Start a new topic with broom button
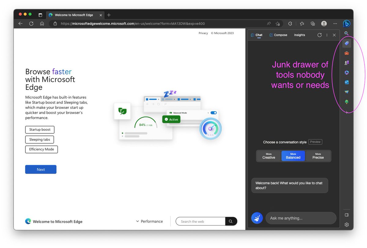367x248 pixels. tap(257, 218)
